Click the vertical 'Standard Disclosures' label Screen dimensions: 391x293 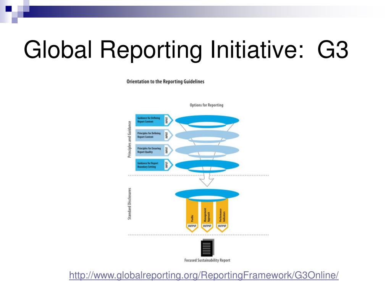click(x=129, y=204)
